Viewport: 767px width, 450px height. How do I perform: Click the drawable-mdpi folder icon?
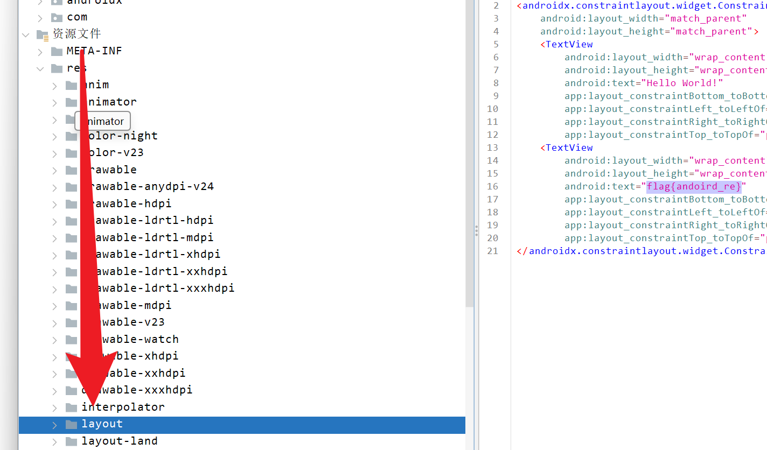pyautogui.click(x=71, y=306)
